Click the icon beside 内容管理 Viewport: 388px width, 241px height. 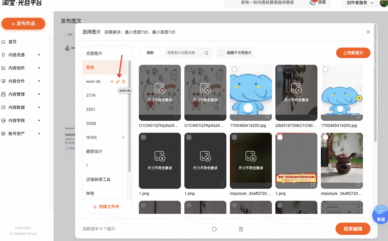coord(4,94)
